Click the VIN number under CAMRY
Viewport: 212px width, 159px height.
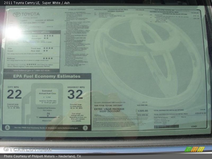pyautogui.click(x=32, y=23)
